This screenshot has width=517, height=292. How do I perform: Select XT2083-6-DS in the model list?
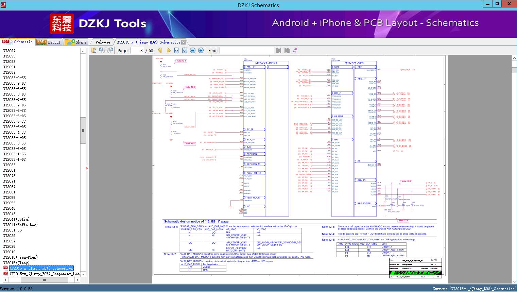pyautogui.click(x=15, y=116)
